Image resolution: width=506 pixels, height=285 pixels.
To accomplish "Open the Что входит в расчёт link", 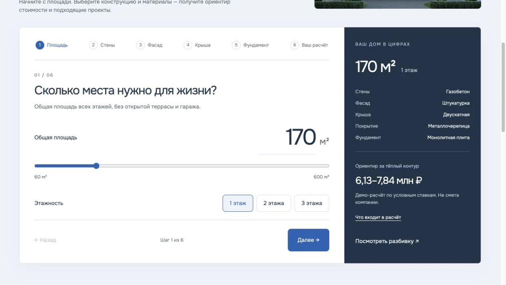I will 378,217.
